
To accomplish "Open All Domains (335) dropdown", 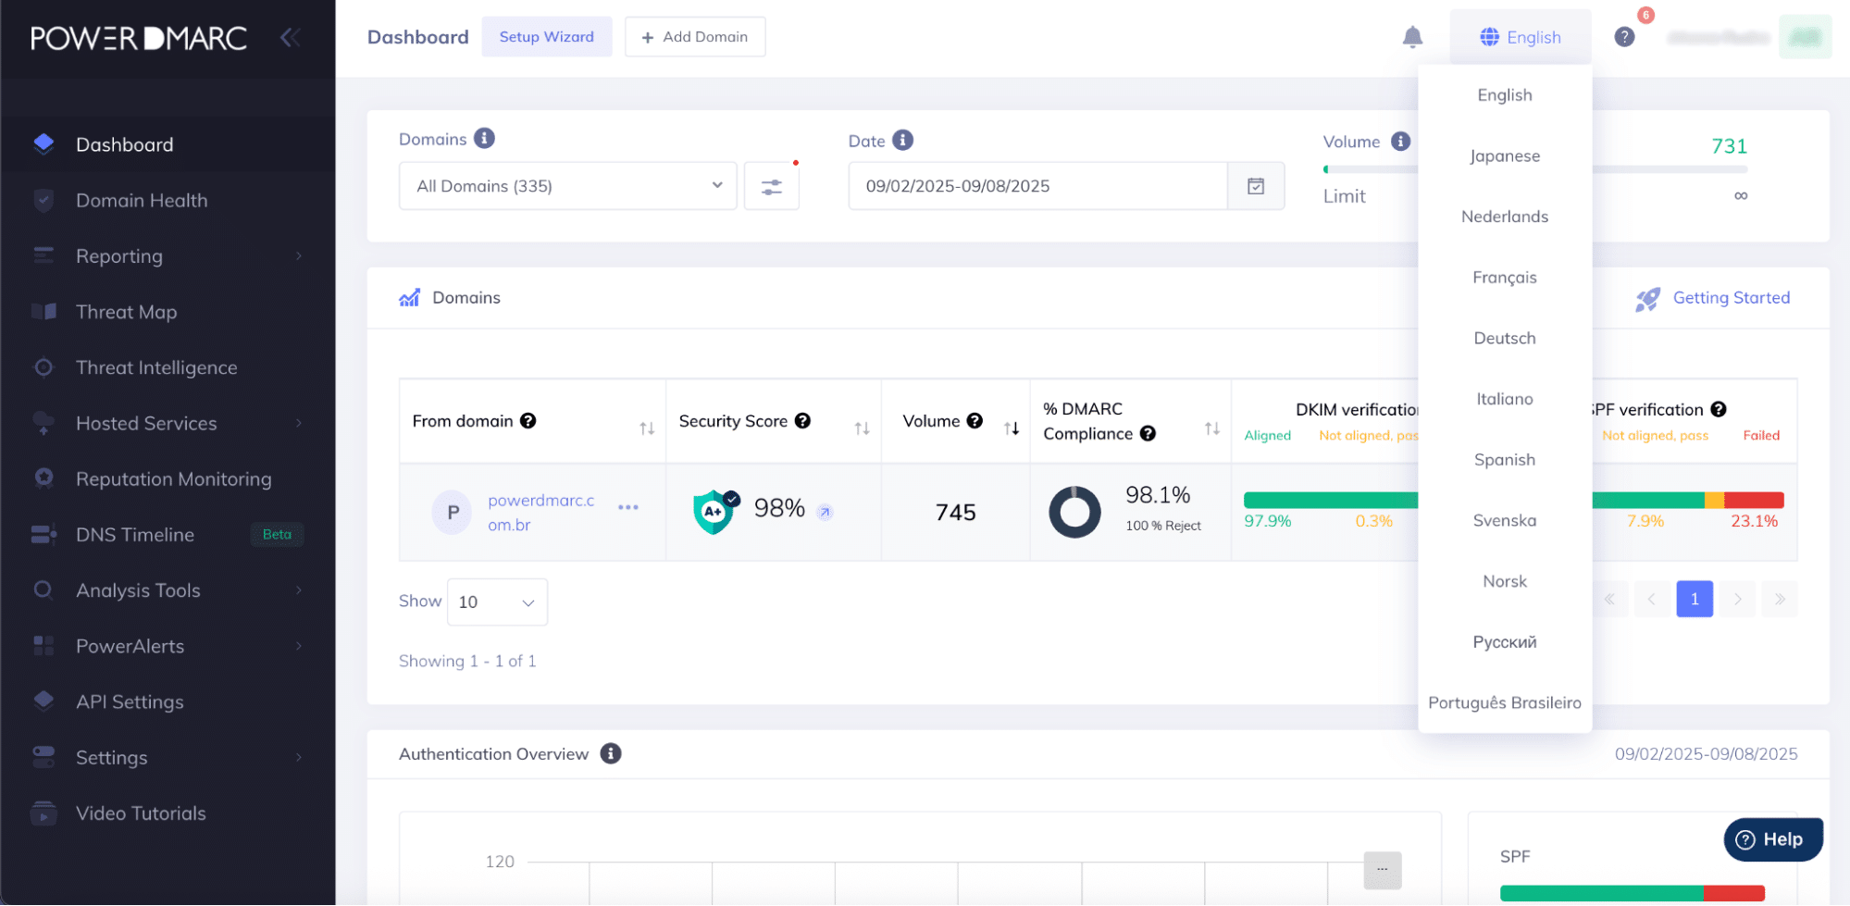I will 567,186.
